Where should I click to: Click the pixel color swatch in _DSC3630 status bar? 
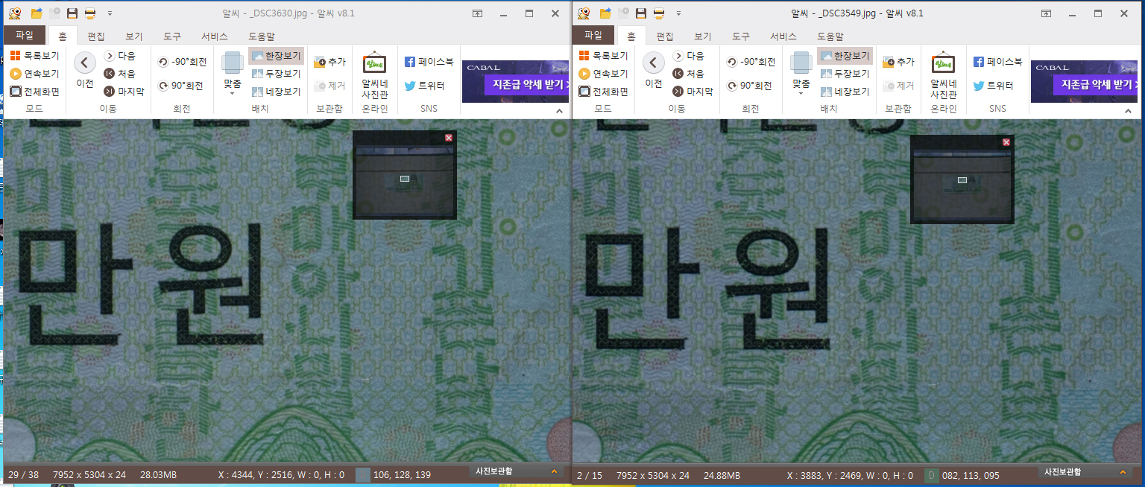tap(363, 475)
